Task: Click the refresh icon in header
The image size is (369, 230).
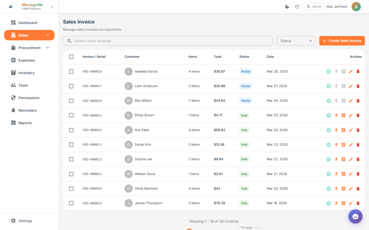Action: tap(297, 7)
